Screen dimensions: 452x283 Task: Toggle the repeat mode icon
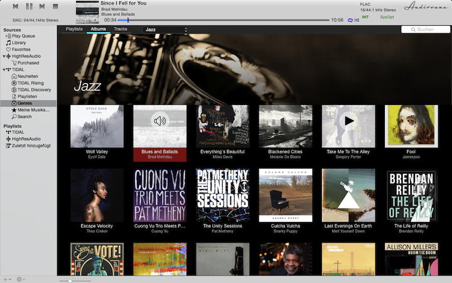pos(350,20)
